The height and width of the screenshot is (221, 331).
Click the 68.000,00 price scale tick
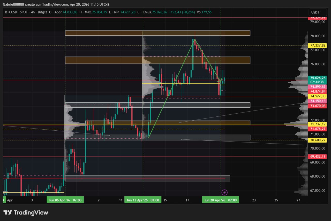pos(317,176)
